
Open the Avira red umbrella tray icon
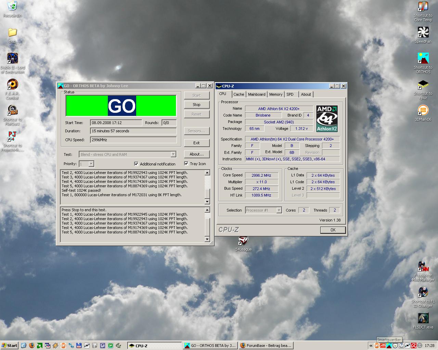(x=414, y=346)
